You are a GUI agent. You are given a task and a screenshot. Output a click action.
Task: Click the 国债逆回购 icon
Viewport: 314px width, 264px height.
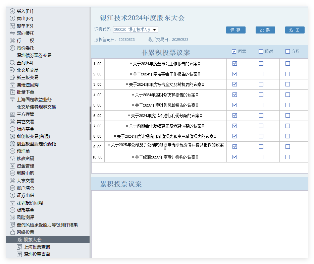coord(12,85)
